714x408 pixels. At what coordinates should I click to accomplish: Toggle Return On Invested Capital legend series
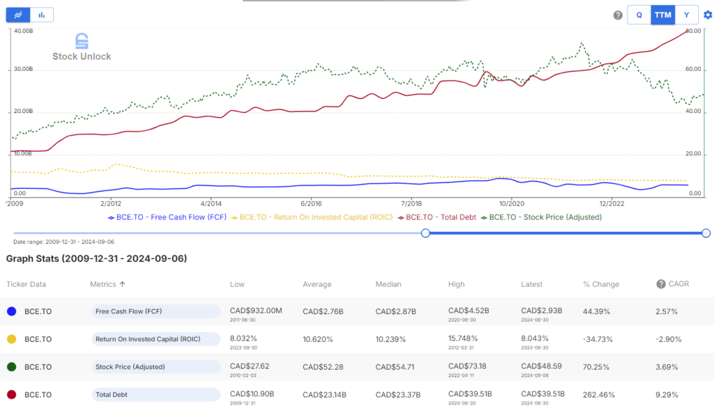pyautogui.click(x=312, y=217)
